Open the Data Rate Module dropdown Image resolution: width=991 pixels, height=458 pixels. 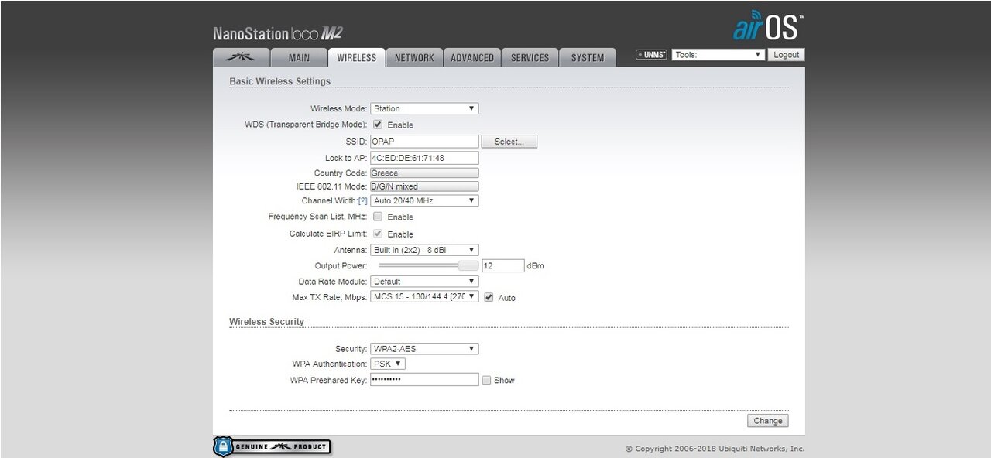(x=424, y=282)
